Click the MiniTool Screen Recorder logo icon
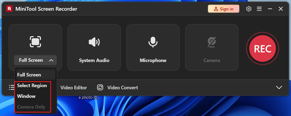This screenshot has height=116, width=291. [x=9, y=9]
